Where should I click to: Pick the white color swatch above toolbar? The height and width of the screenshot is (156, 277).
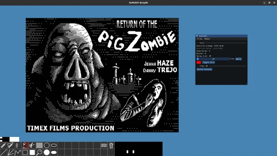coord(14,139)
